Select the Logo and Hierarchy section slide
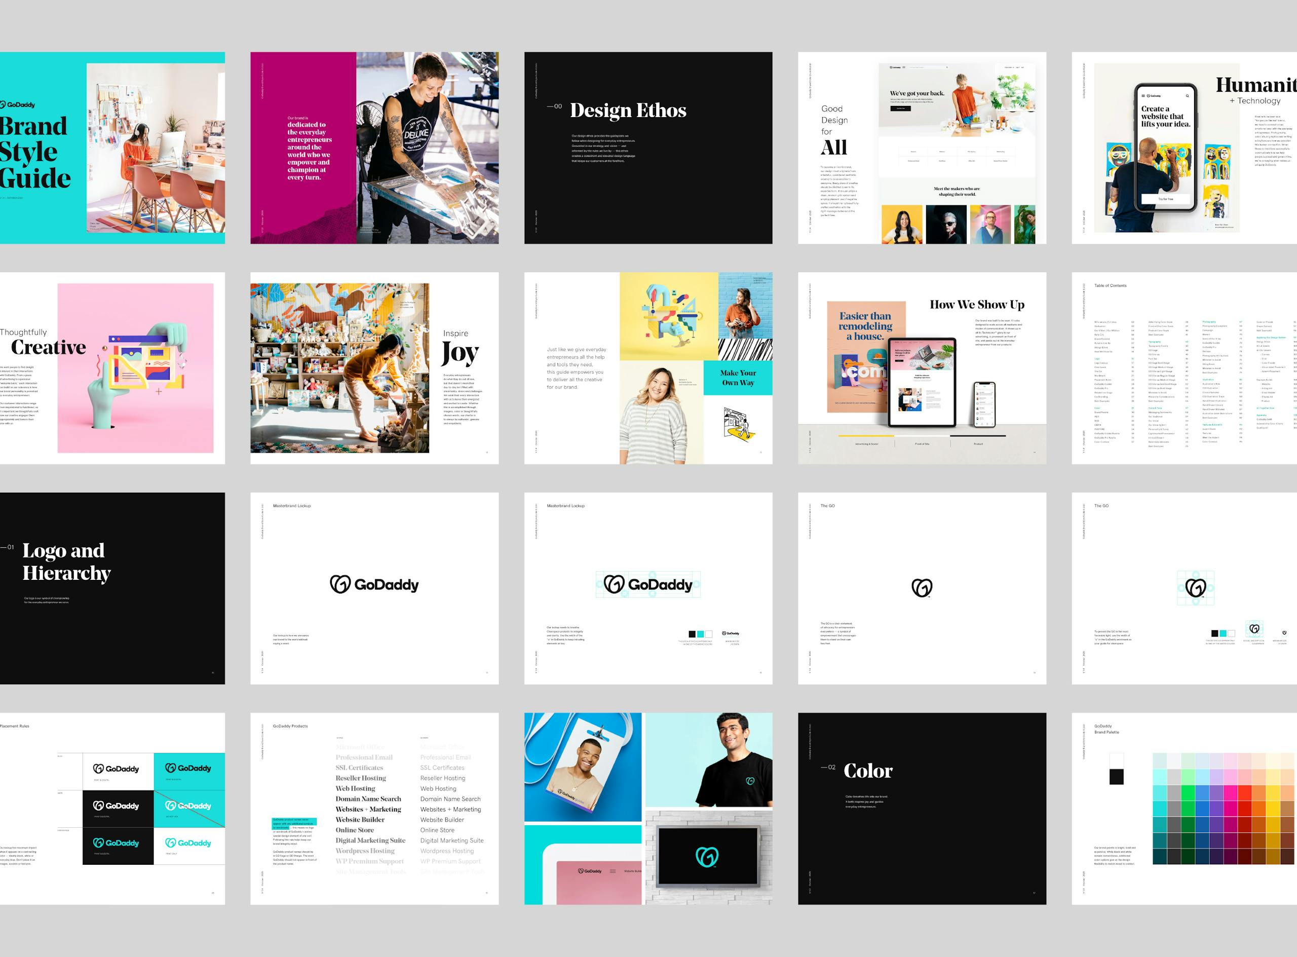Viewport: 1297px width, 957px height. (x=112, y=588)
